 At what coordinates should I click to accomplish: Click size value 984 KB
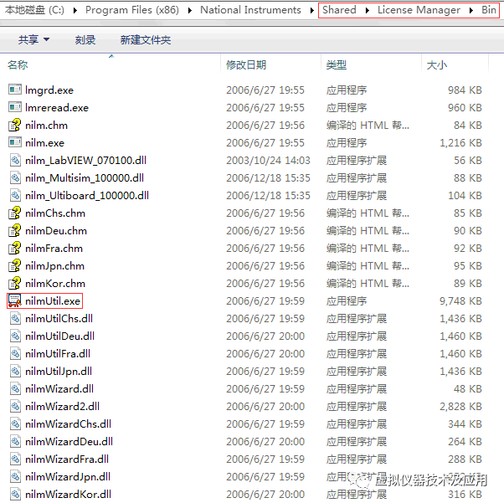click(465, 90)
